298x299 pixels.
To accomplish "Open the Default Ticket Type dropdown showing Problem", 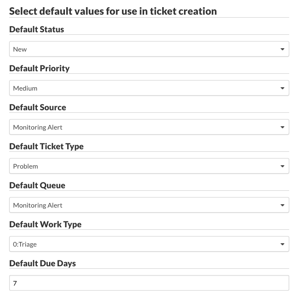I will 149,166.
